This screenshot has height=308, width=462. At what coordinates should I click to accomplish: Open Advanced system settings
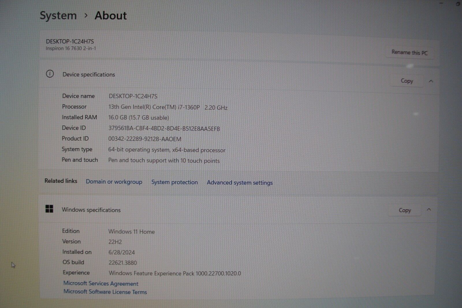tap(239, 182)
